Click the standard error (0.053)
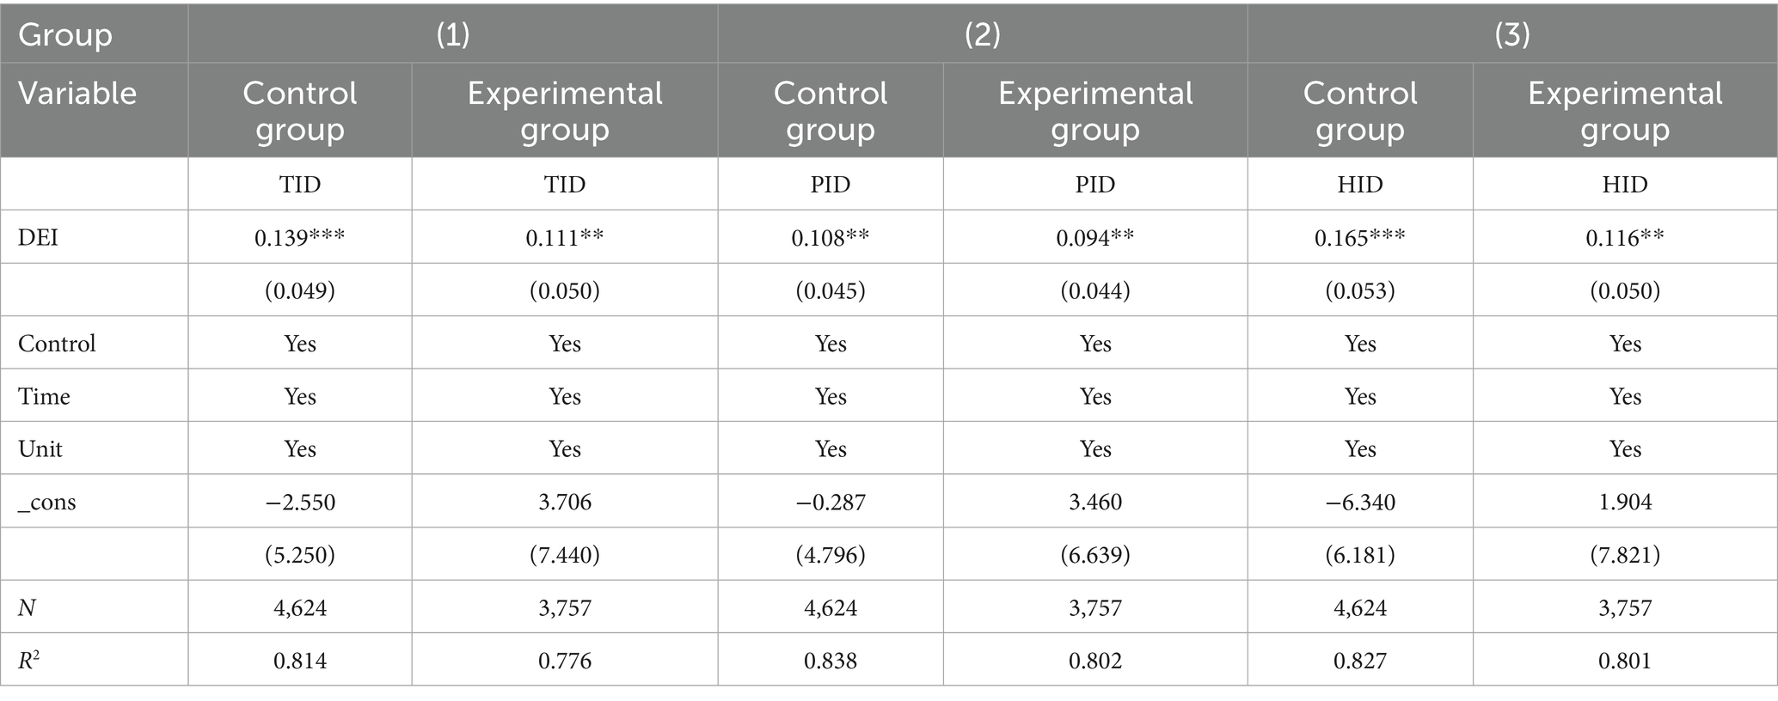Screen dimensions: 1778x701 click(1359, 291)
